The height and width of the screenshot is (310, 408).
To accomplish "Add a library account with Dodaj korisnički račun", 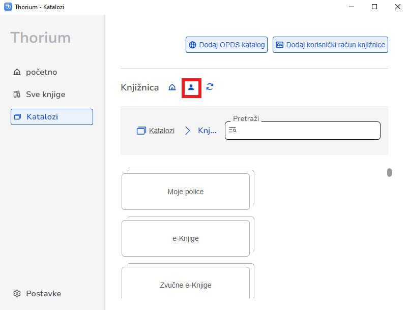I will click(x=331, y=45).
